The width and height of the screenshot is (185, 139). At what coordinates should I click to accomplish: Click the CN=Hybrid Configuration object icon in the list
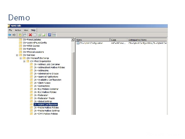point(78,43)
